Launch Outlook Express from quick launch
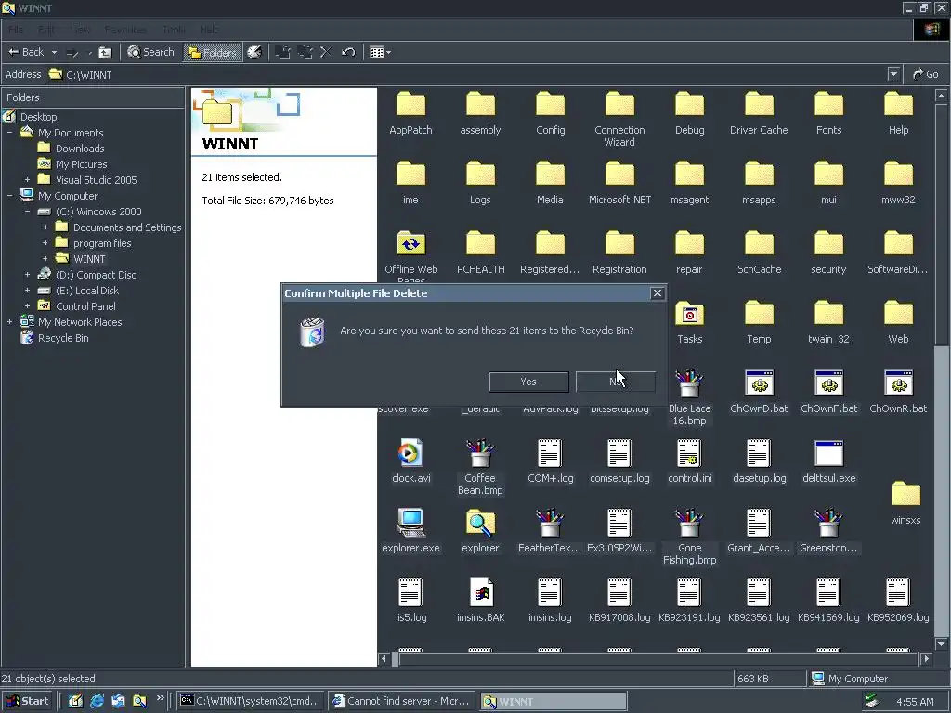This screenshot has width=951, height=713. 118,701
